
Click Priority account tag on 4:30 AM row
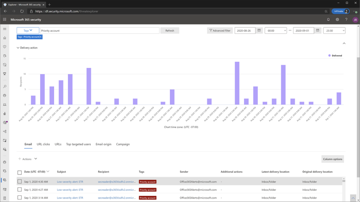click(148, 181)
